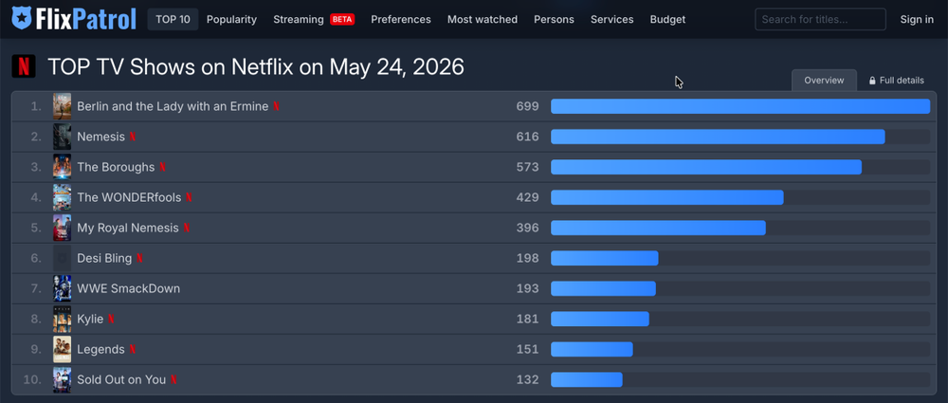The height and width of the screenshot is (403, 948).
Task: Click the TOP TV Shows on Netflix heading
Action: (256, 66)
